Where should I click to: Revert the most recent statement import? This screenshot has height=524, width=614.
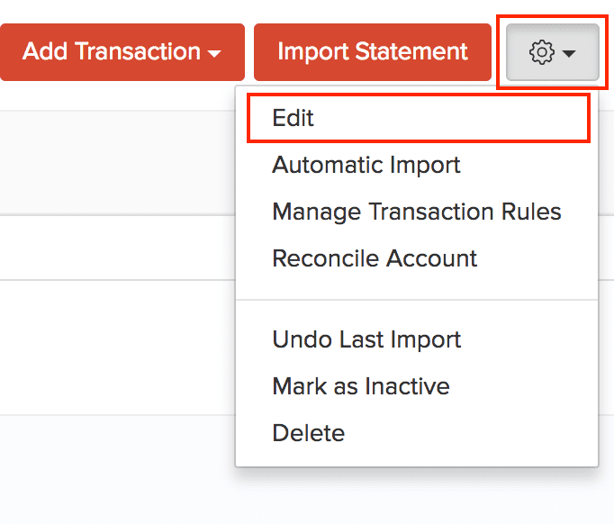[x=366, y=339]
